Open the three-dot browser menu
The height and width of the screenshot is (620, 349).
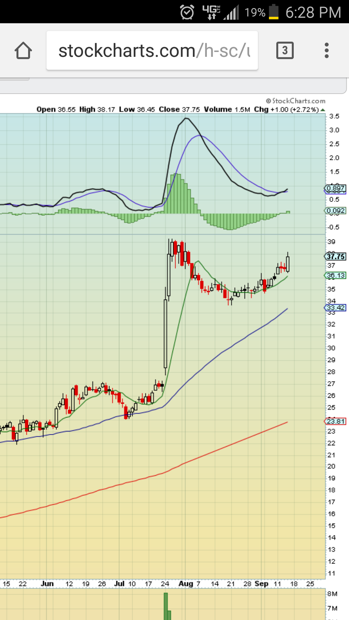tap(326, 51)
